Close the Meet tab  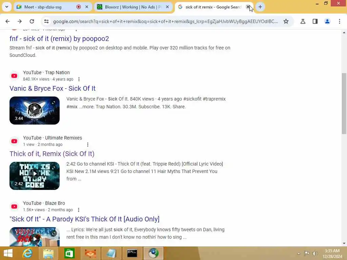87,7
